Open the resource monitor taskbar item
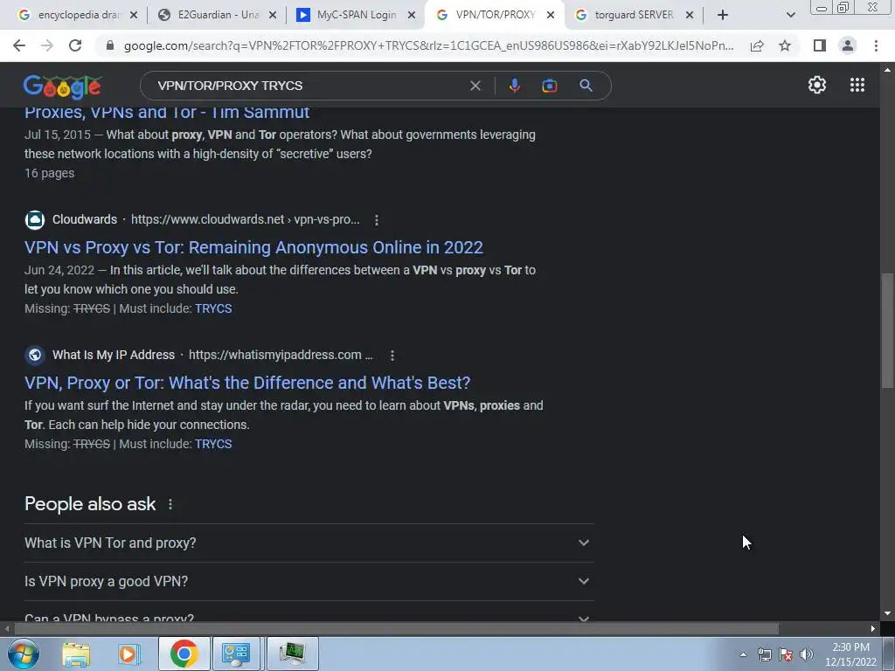Image resolution: width=895 pixels, height=671 pixels. coord(292,654)
